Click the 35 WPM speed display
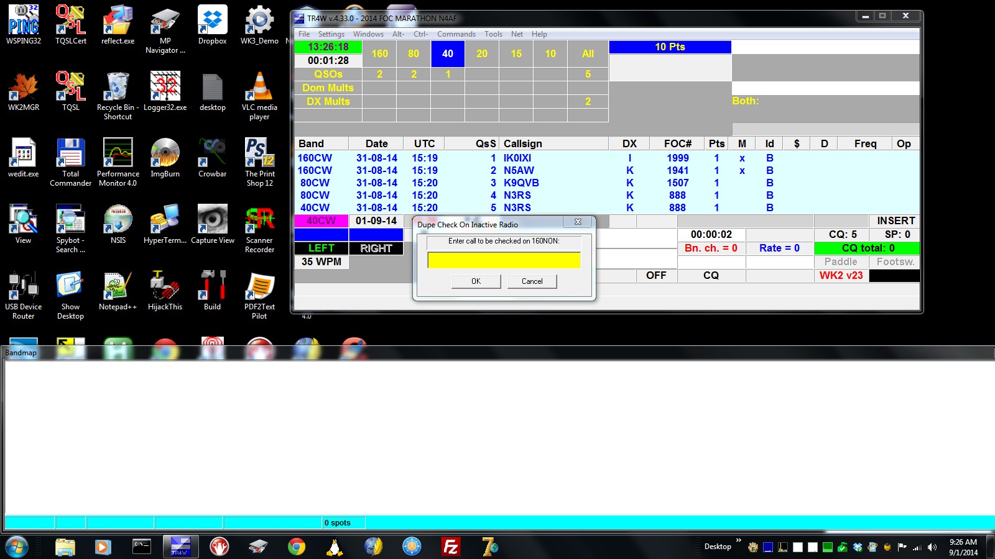995x559 pixels. tap(321, 261)
